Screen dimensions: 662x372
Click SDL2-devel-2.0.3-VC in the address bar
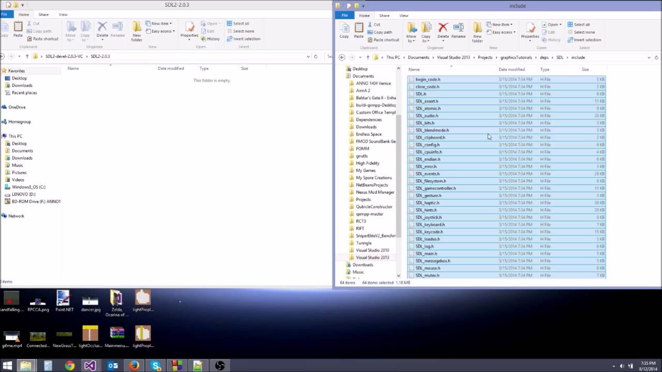(x=64, y=56)
